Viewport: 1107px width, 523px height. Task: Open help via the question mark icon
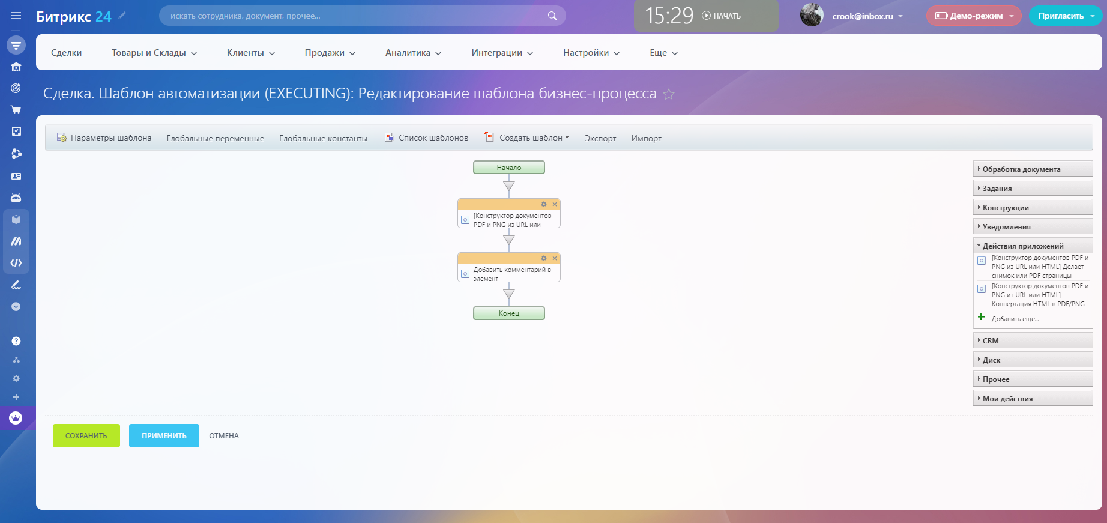pyautogui.click(x=16, y=341)
